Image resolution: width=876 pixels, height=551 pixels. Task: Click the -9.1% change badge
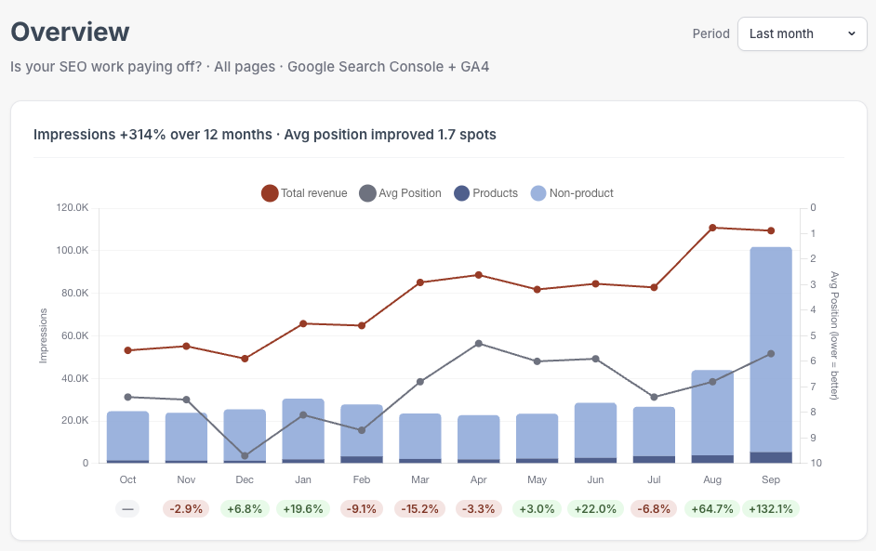click(362, 509)
